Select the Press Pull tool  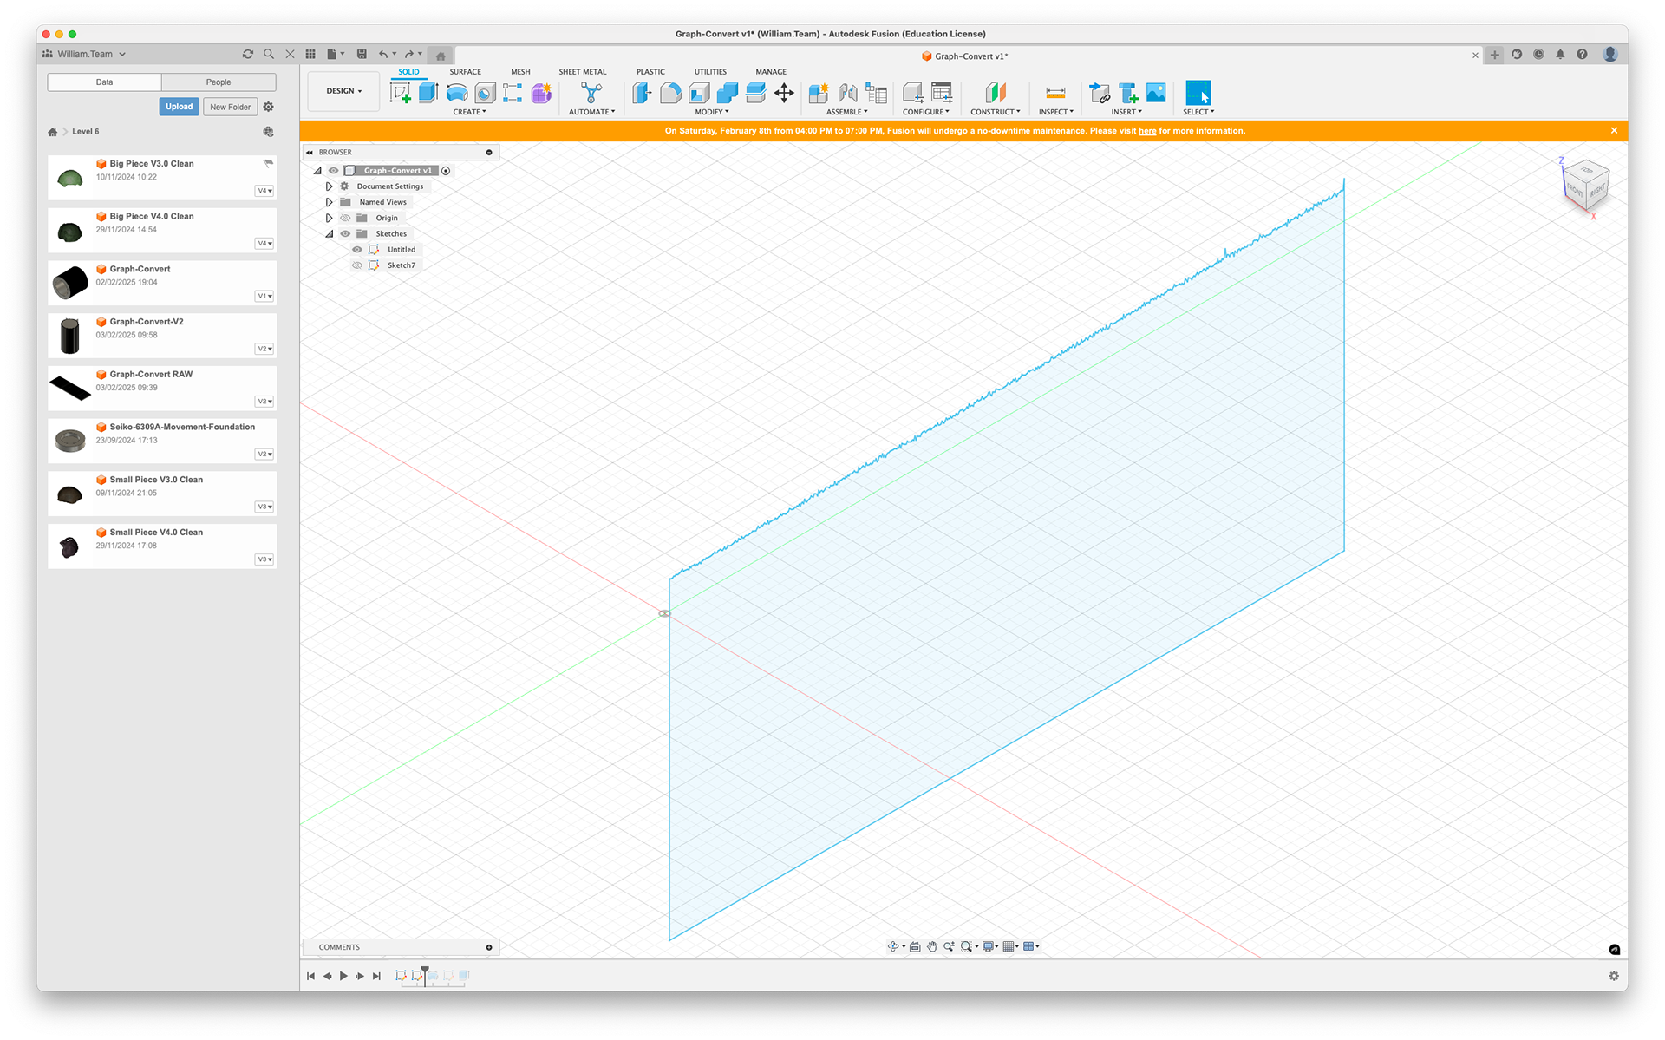click(x=643, y=93)
